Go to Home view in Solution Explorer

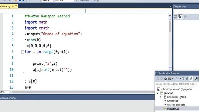coord(165,79)
